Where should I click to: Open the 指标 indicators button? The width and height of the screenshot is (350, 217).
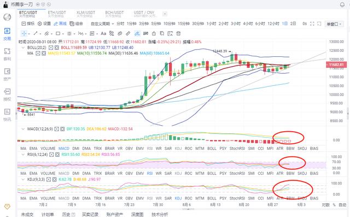pyautogui.click(x=28, y=24)
